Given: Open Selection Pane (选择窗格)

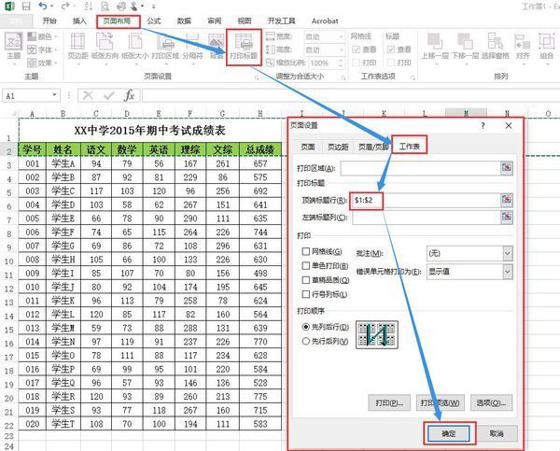Looking at the screenshot, I should 495,46.
